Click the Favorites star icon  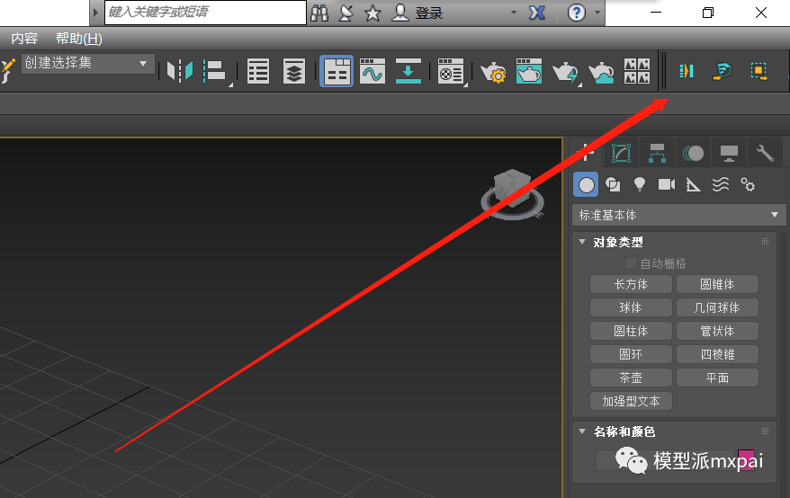tap(373, 13)
